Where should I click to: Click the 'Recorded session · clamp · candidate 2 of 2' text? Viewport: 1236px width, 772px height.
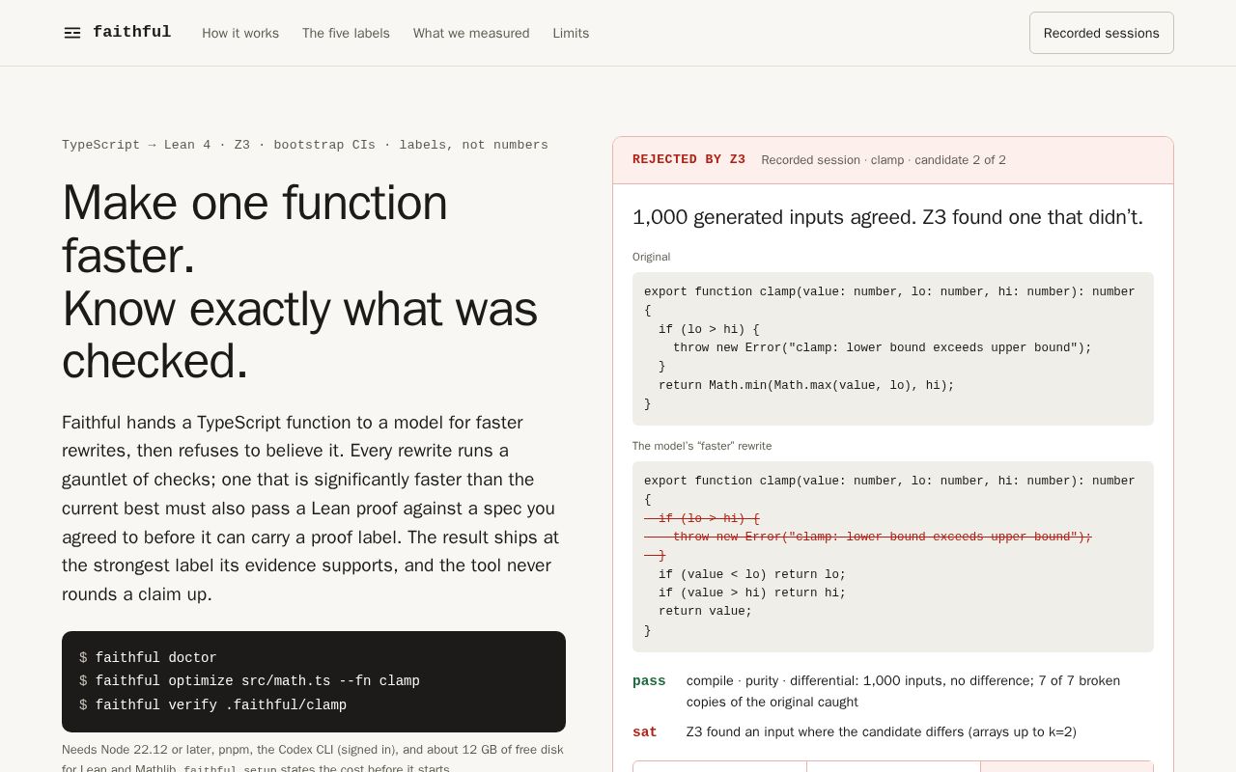point(884,160)
